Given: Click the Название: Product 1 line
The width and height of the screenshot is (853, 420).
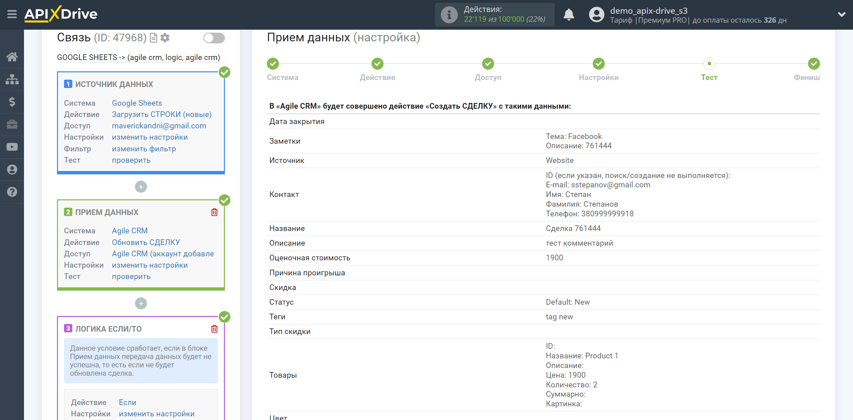Looking at the screenshot, I should [x=582, y=356].
